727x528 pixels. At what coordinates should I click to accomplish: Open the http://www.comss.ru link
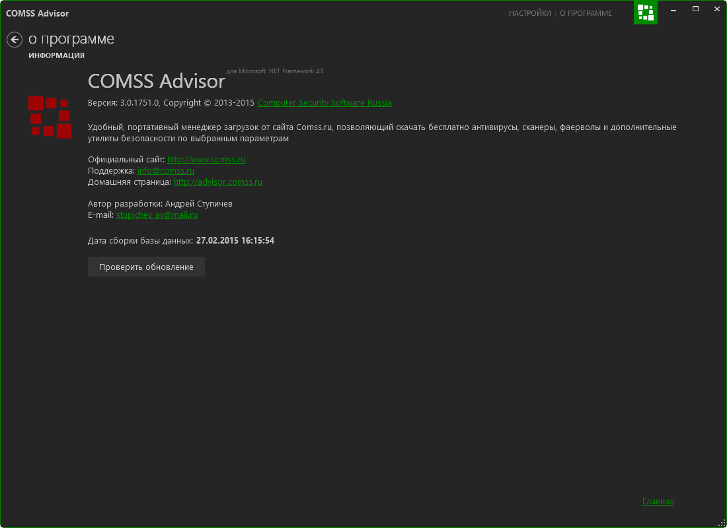click(206, 159)
